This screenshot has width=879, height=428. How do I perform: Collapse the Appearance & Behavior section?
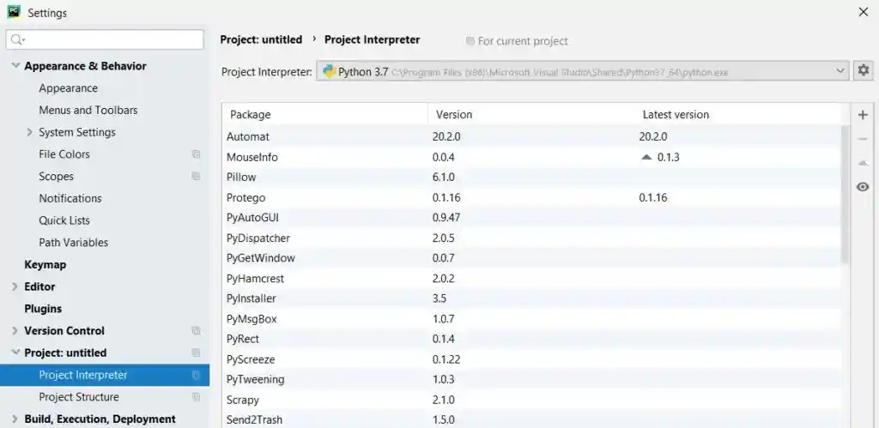(x=15, y=66)
